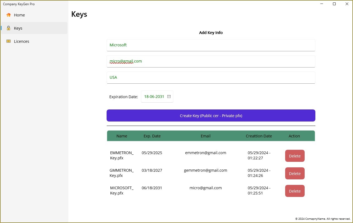Click the Email column header
Screen dimensions: 353x223
pyautogui.click(x=206, y=136)
